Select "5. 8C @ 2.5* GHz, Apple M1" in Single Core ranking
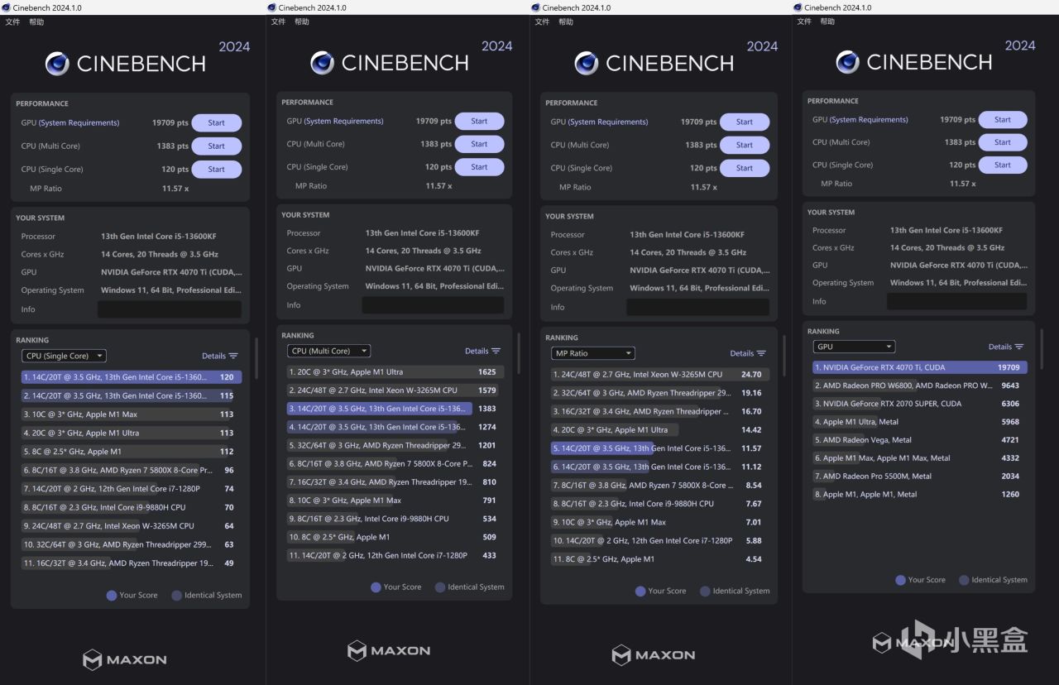 click(x=132, y=452)
